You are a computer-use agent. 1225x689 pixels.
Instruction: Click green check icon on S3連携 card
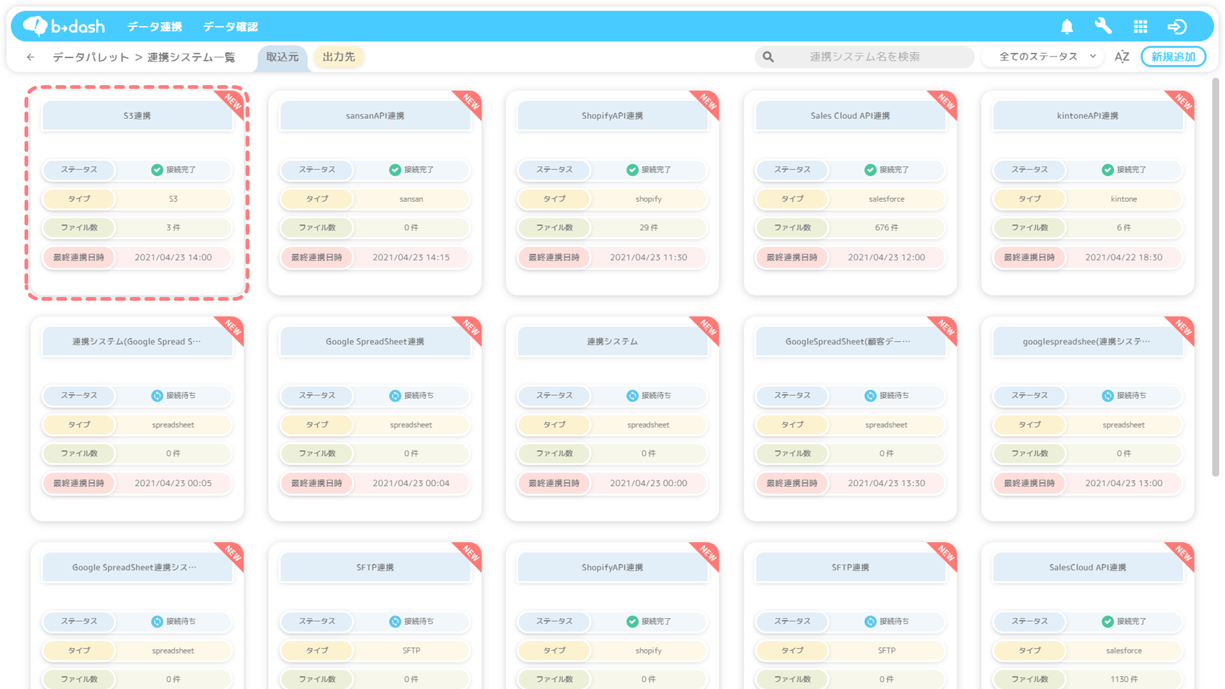click(x=157, y=170)
